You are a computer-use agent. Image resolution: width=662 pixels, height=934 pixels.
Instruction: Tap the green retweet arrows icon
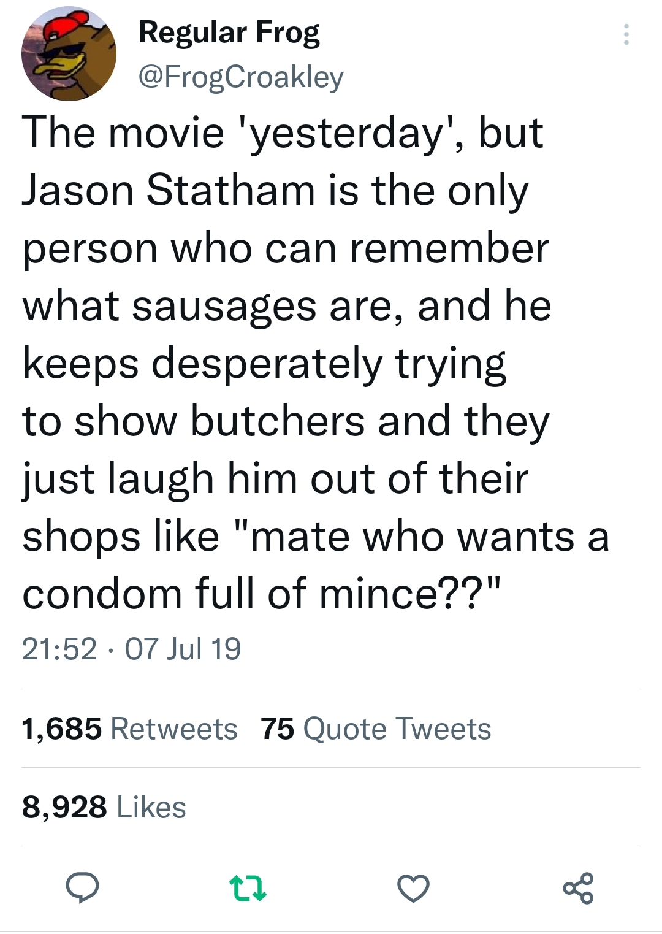tap(248, 888)
